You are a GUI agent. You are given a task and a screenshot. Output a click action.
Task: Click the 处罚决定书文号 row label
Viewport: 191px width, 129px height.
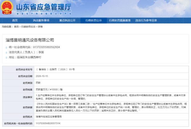point(24,70)
